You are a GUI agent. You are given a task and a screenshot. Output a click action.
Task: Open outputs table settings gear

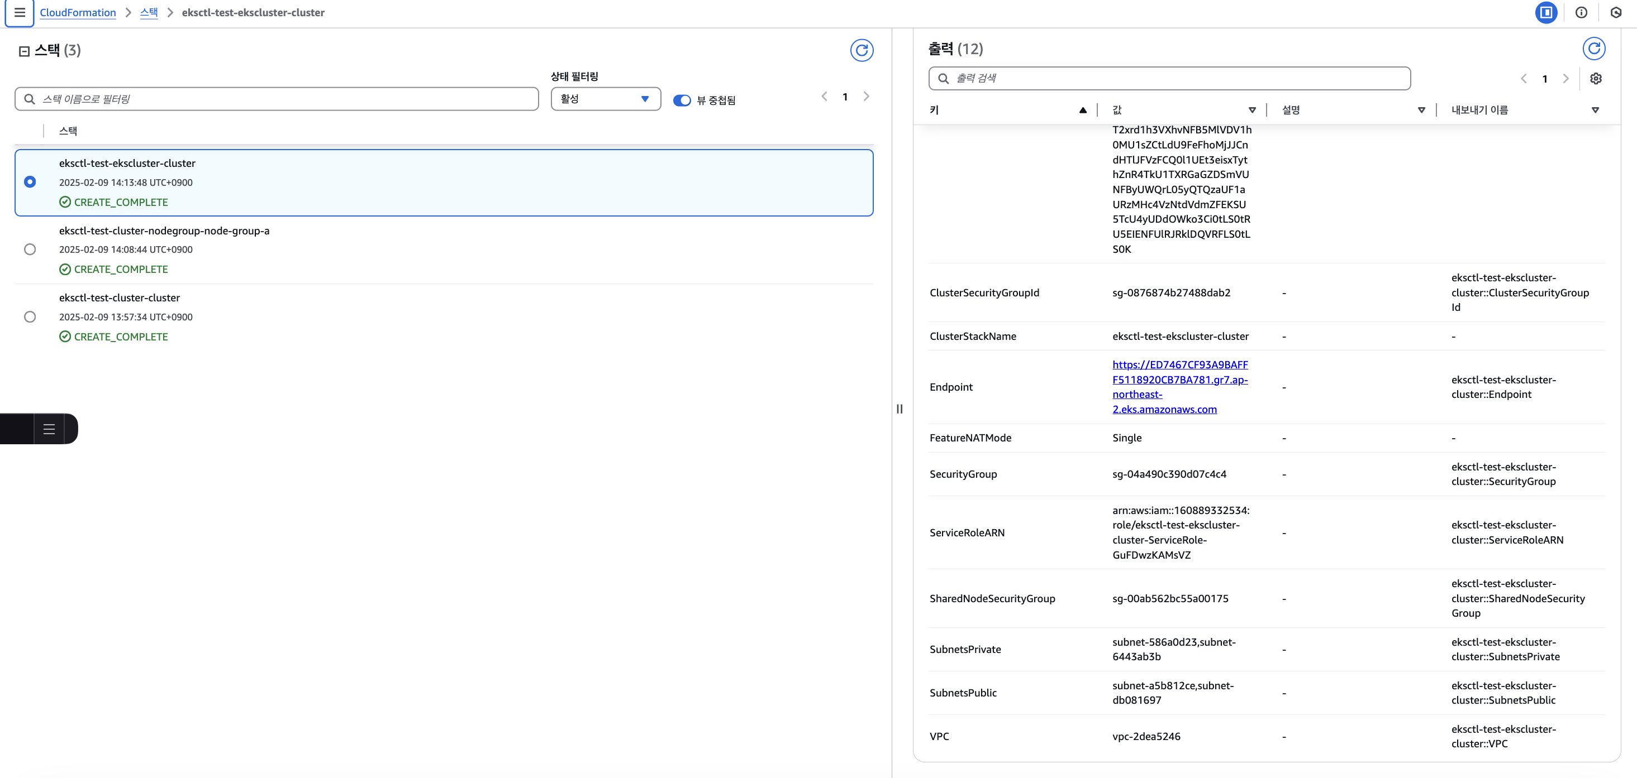pyautogui.click(x=1595, y=79)
